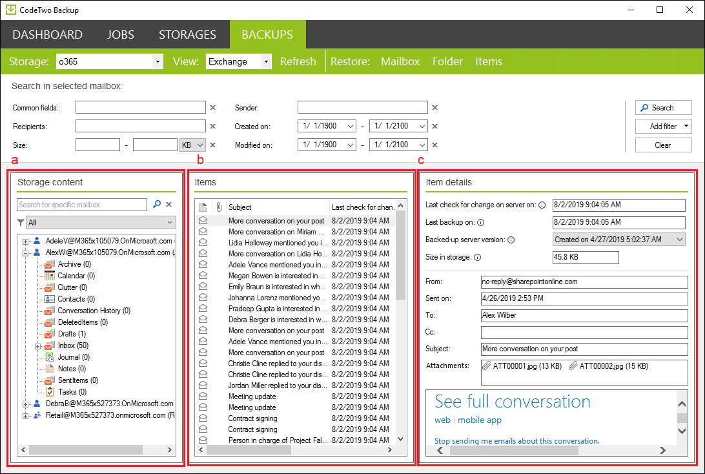Open attachment ATT00002.jpg
Image resolution: width=705 pixels, height=474 pixels.
coord(608,366)
